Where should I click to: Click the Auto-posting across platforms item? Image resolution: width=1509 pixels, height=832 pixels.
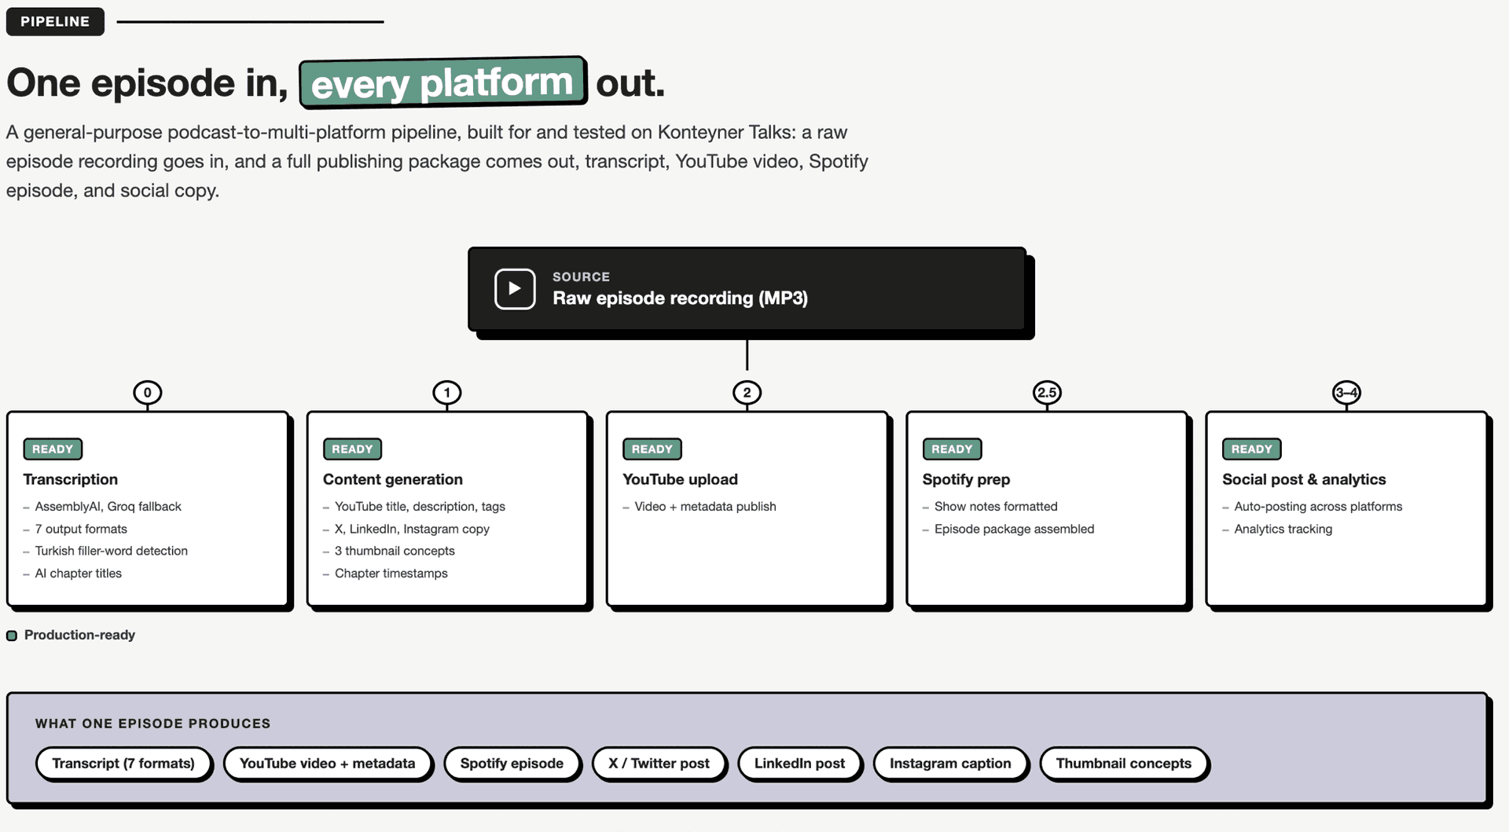1318,507
